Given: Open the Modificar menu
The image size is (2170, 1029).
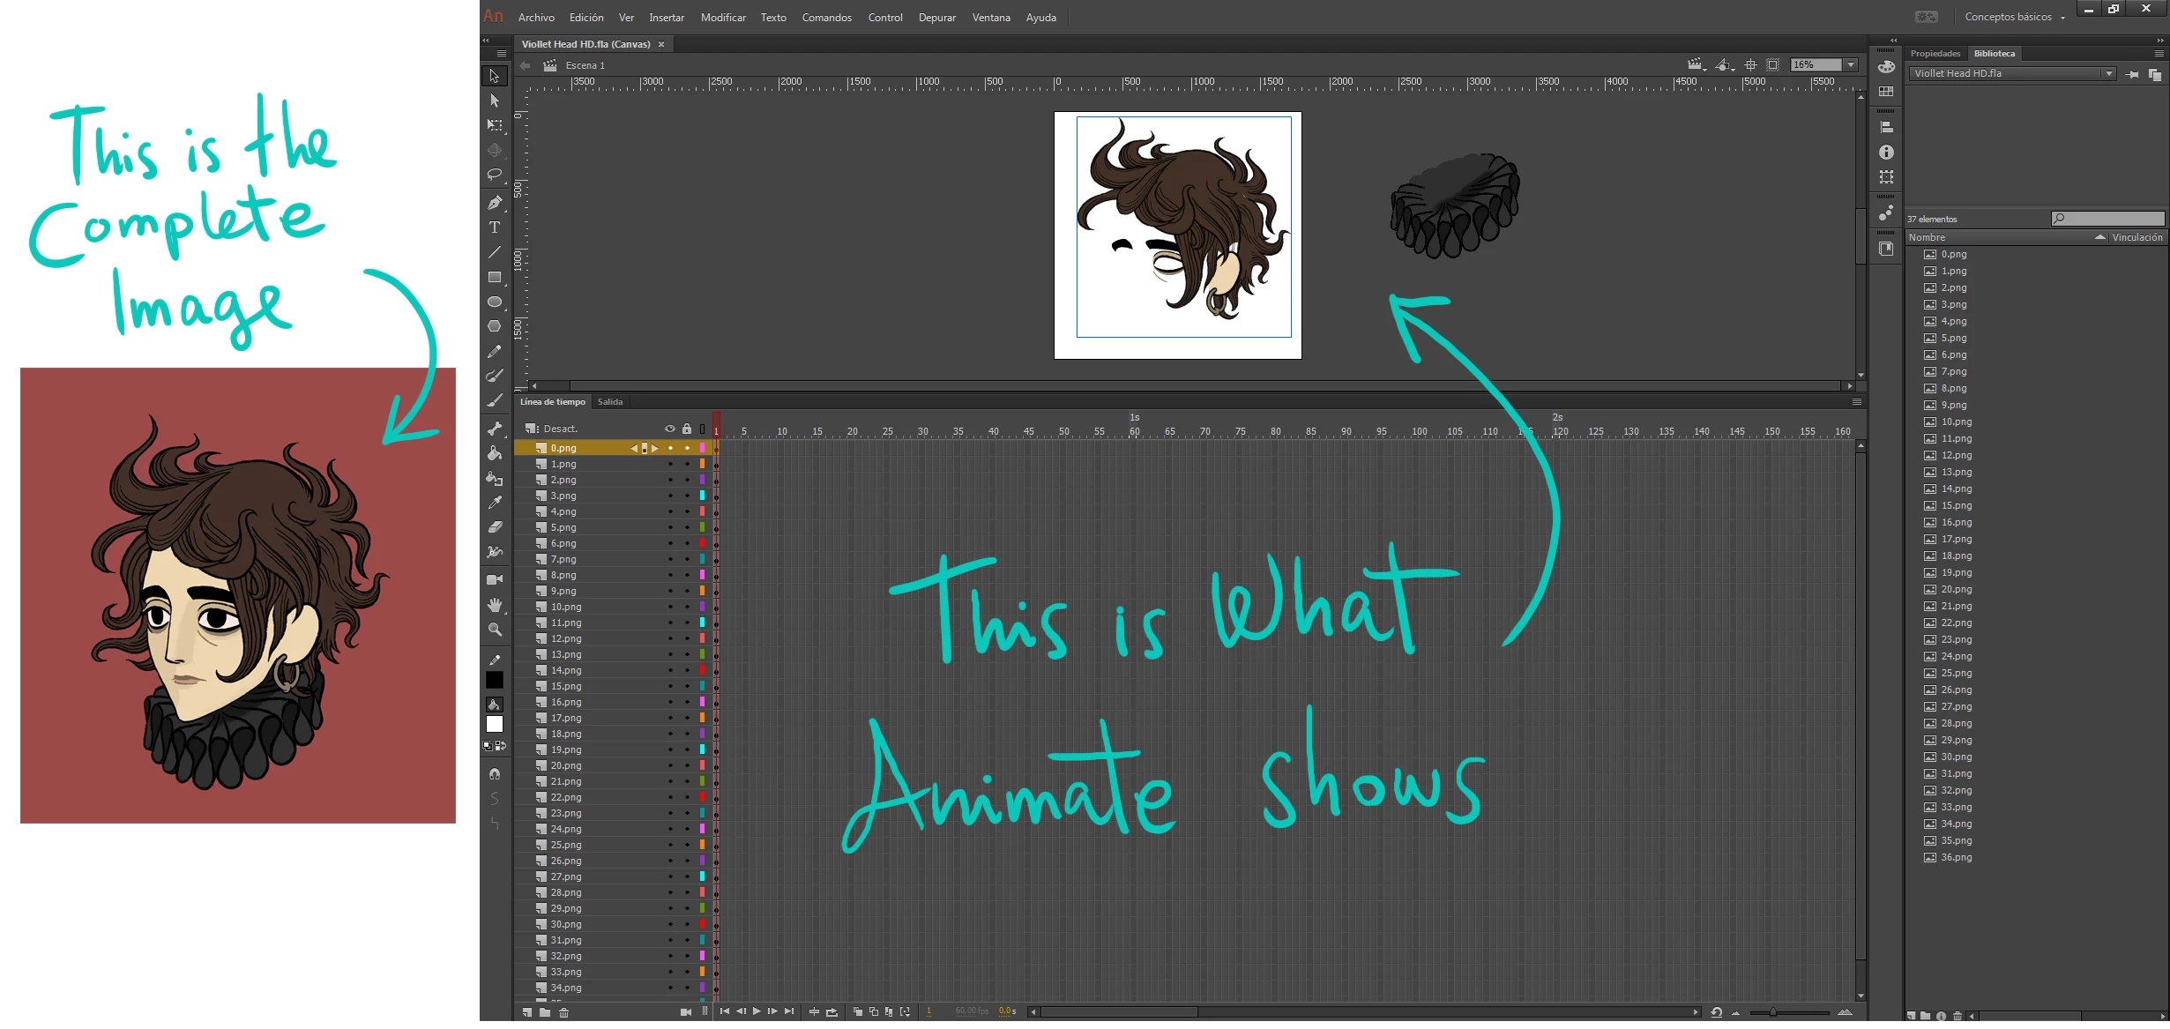Looking at the screenshot, I should tap(722, 18).
